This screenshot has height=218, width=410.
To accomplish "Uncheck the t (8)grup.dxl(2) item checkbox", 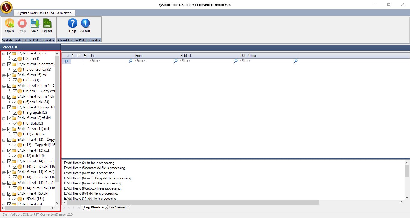I will click(15, 113).
